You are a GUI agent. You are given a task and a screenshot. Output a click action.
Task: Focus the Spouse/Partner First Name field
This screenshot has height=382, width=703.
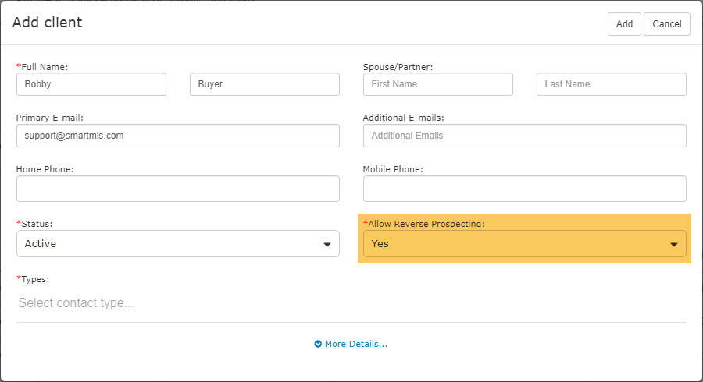(x=438, y=84)
